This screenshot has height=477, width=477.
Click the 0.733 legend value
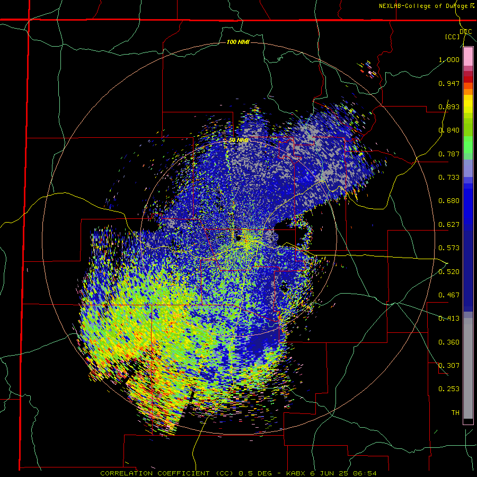(449, 178)
